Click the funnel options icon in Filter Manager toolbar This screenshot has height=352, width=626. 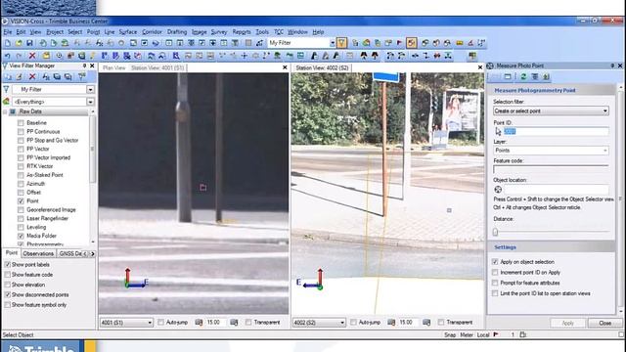[81, 76]
